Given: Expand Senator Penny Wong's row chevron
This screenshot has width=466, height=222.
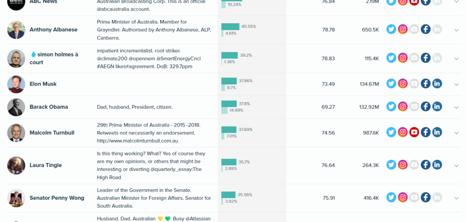Looking at the screenshot, I should point(457,198).
